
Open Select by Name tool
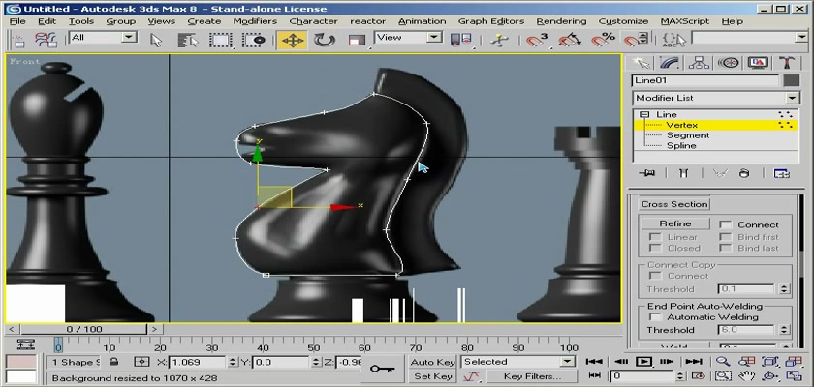(x=188, y=40)
